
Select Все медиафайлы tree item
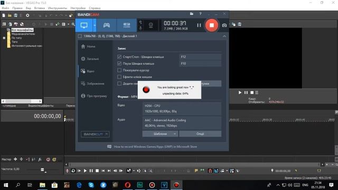(x=22, y=30)
